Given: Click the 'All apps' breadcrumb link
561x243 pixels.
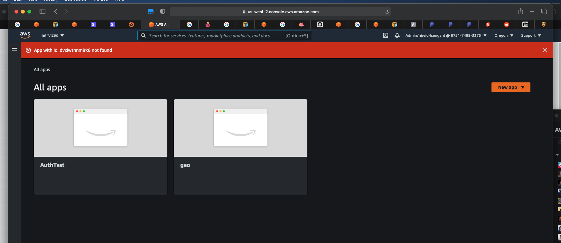Looking at the screenshot, I should click(x=42, y=70).
